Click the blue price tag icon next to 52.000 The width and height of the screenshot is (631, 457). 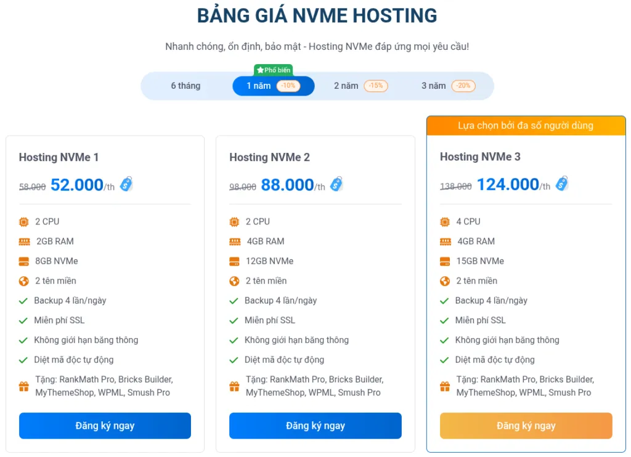126,183
